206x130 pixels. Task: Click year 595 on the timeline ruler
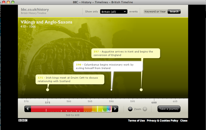click(x=133, y=101)
